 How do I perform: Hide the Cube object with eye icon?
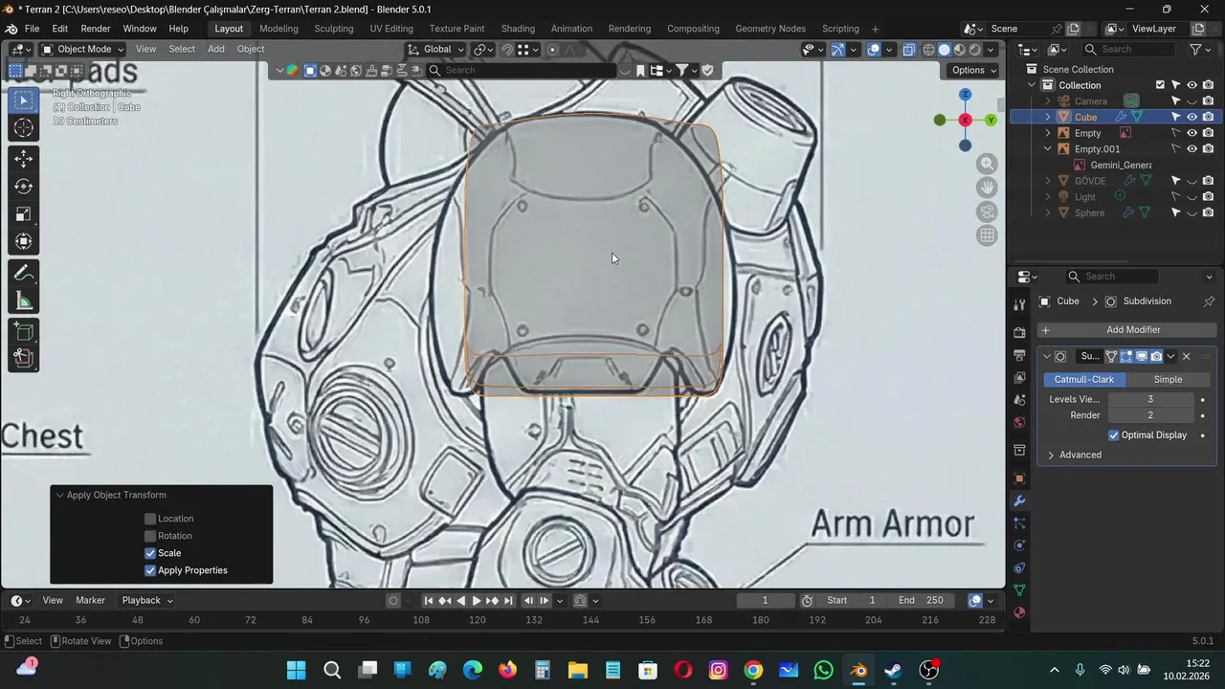1192,117
